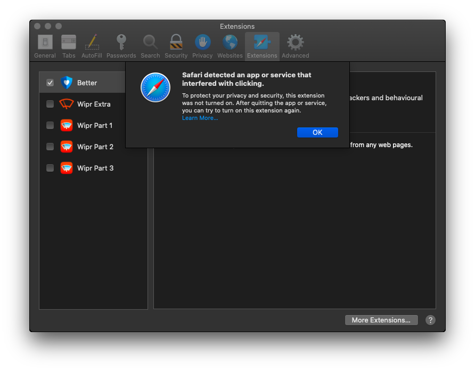
Task: Click the Wipr Part 2 icon
Action: point(67,147)
